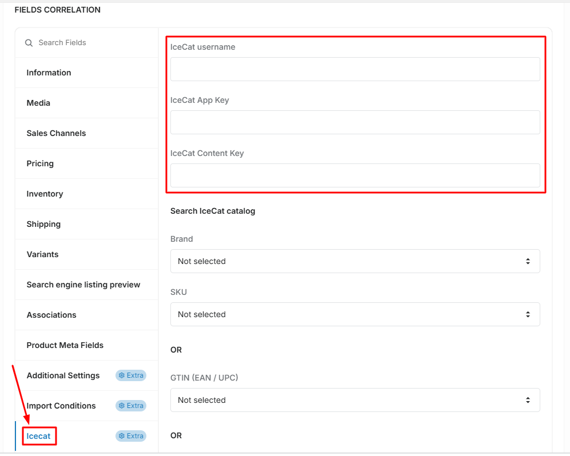Select the Icecat section link
The height and width of the screenshot is (456, 570).
pos(38,436)
